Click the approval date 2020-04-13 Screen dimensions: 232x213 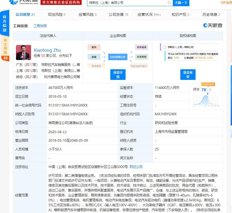57,132
